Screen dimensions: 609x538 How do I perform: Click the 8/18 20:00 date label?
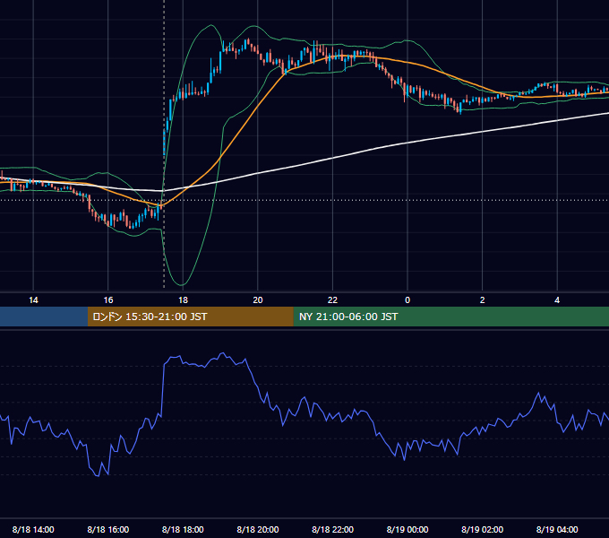coord(258,529)
